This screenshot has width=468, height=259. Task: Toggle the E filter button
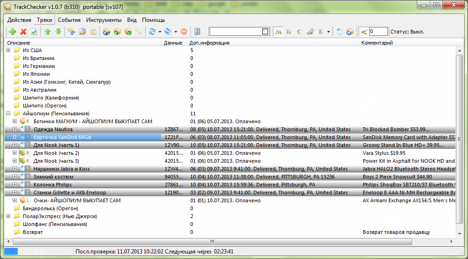[321, 32]
